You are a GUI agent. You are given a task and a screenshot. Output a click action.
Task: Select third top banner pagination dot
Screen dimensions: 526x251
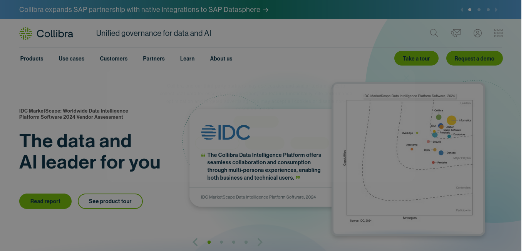[x=488, y=10]
